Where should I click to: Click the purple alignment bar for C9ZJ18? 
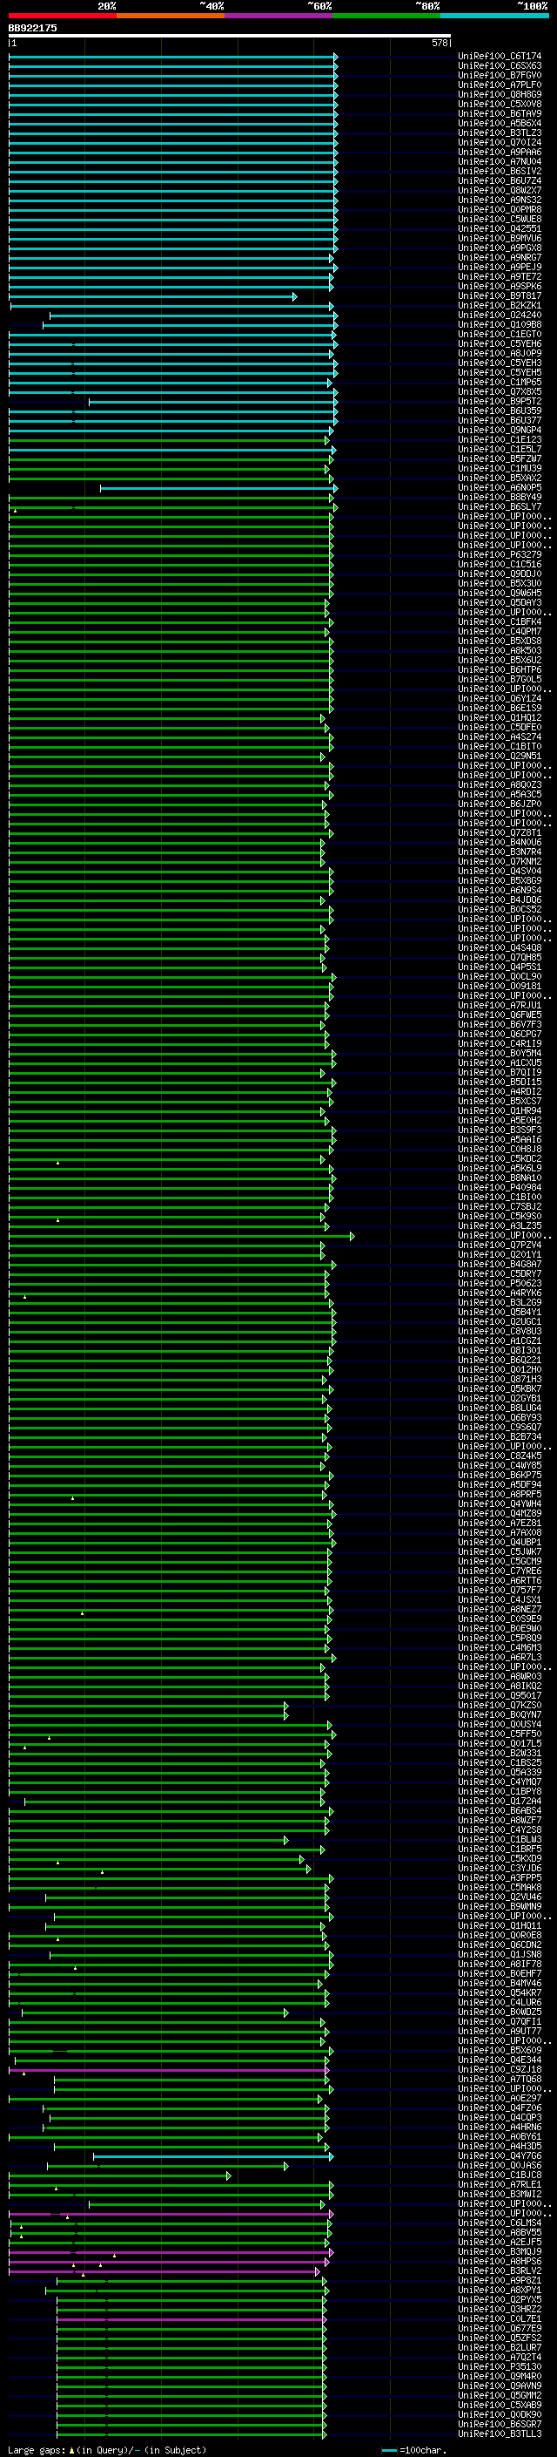tap(169, 2070)
